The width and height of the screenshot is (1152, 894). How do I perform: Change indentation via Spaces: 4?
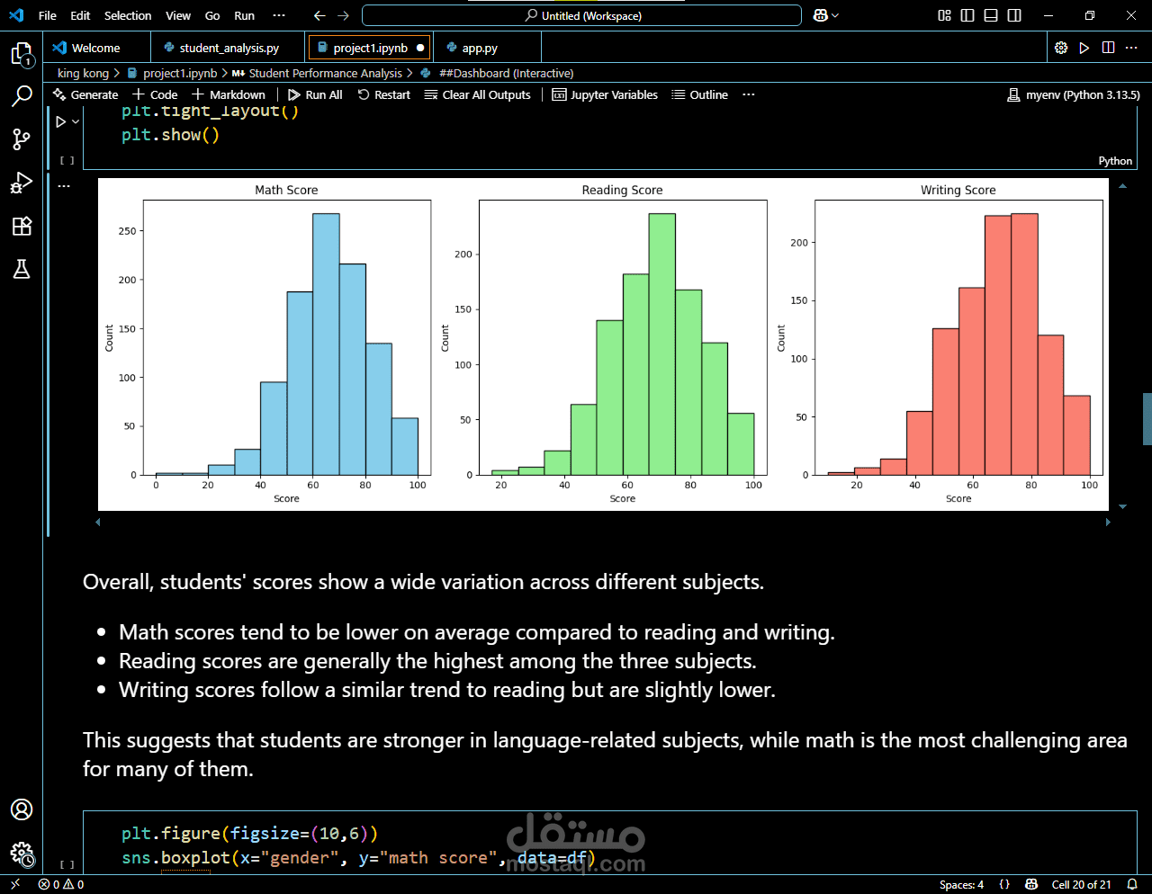point(961,884)
